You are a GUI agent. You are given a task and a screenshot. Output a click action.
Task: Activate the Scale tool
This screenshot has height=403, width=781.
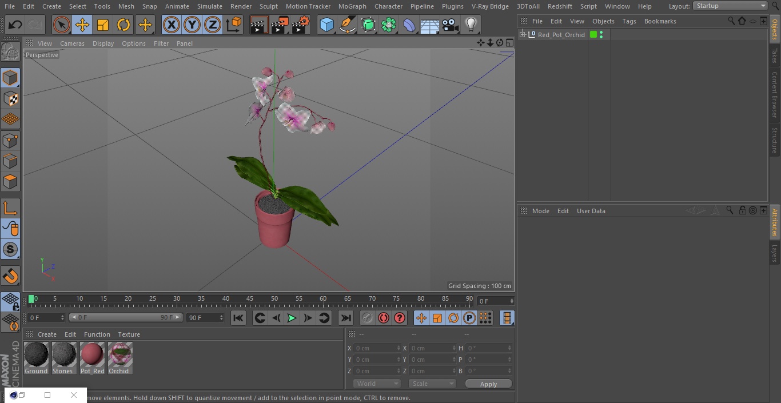click(x=103, y=25)
